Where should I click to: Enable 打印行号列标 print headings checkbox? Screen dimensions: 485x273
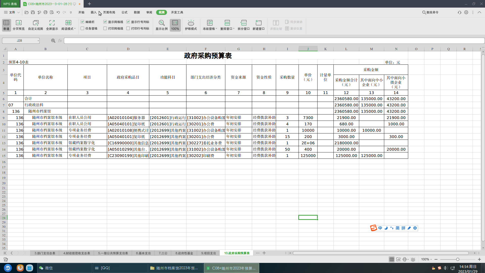128,29
